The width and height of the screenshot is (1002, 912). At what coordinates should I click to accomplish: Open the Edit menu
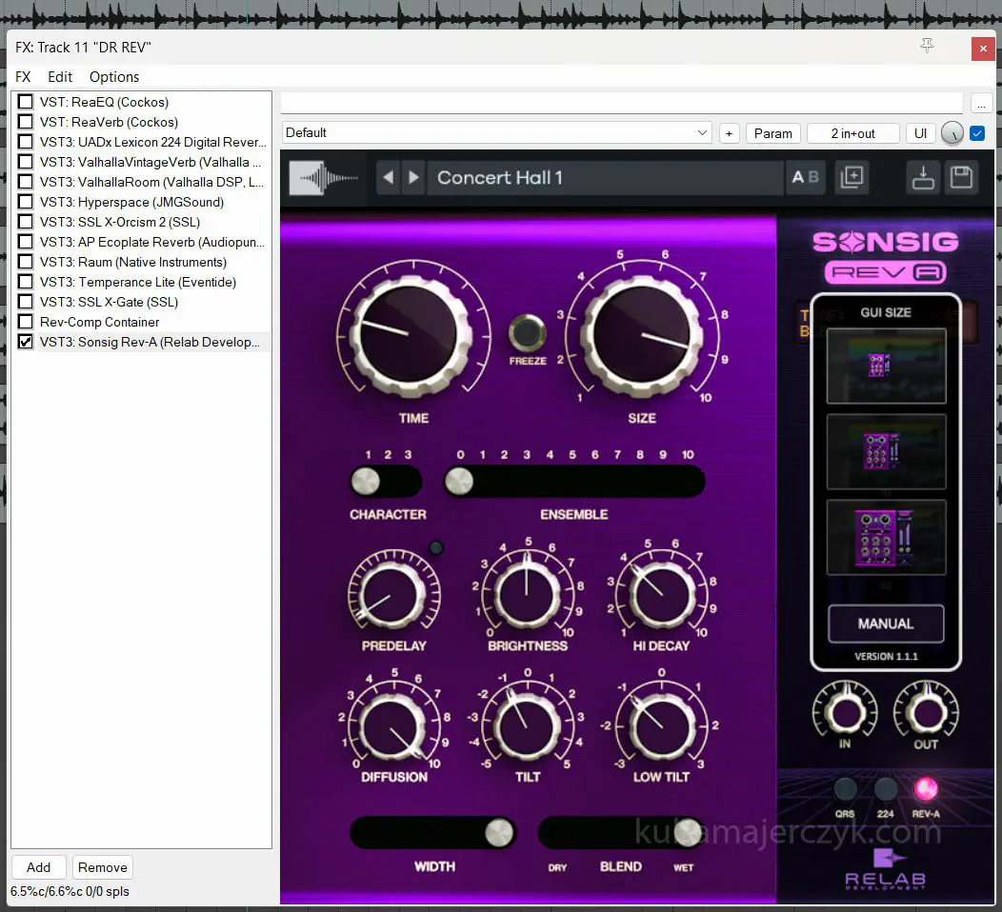pyautogui.click(x=60, y=77)
